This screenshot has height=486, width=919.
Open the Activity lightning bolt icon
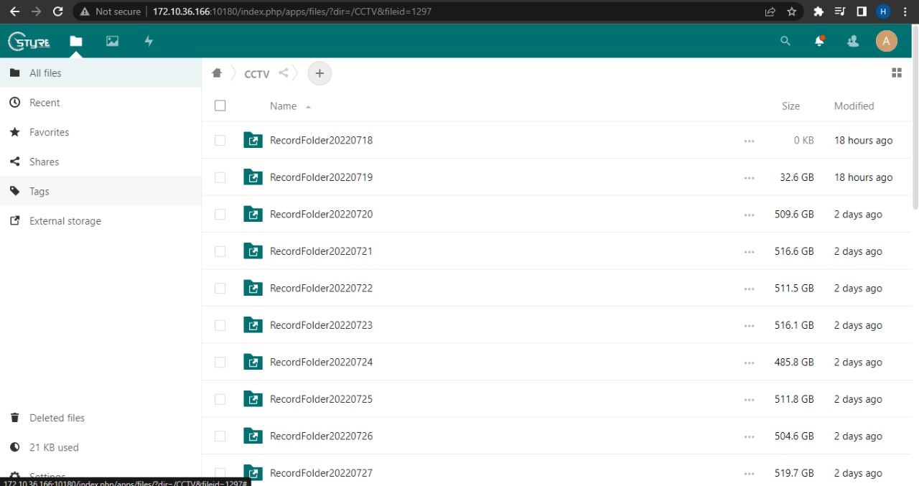pyautogui.click(x=149, y=41)
